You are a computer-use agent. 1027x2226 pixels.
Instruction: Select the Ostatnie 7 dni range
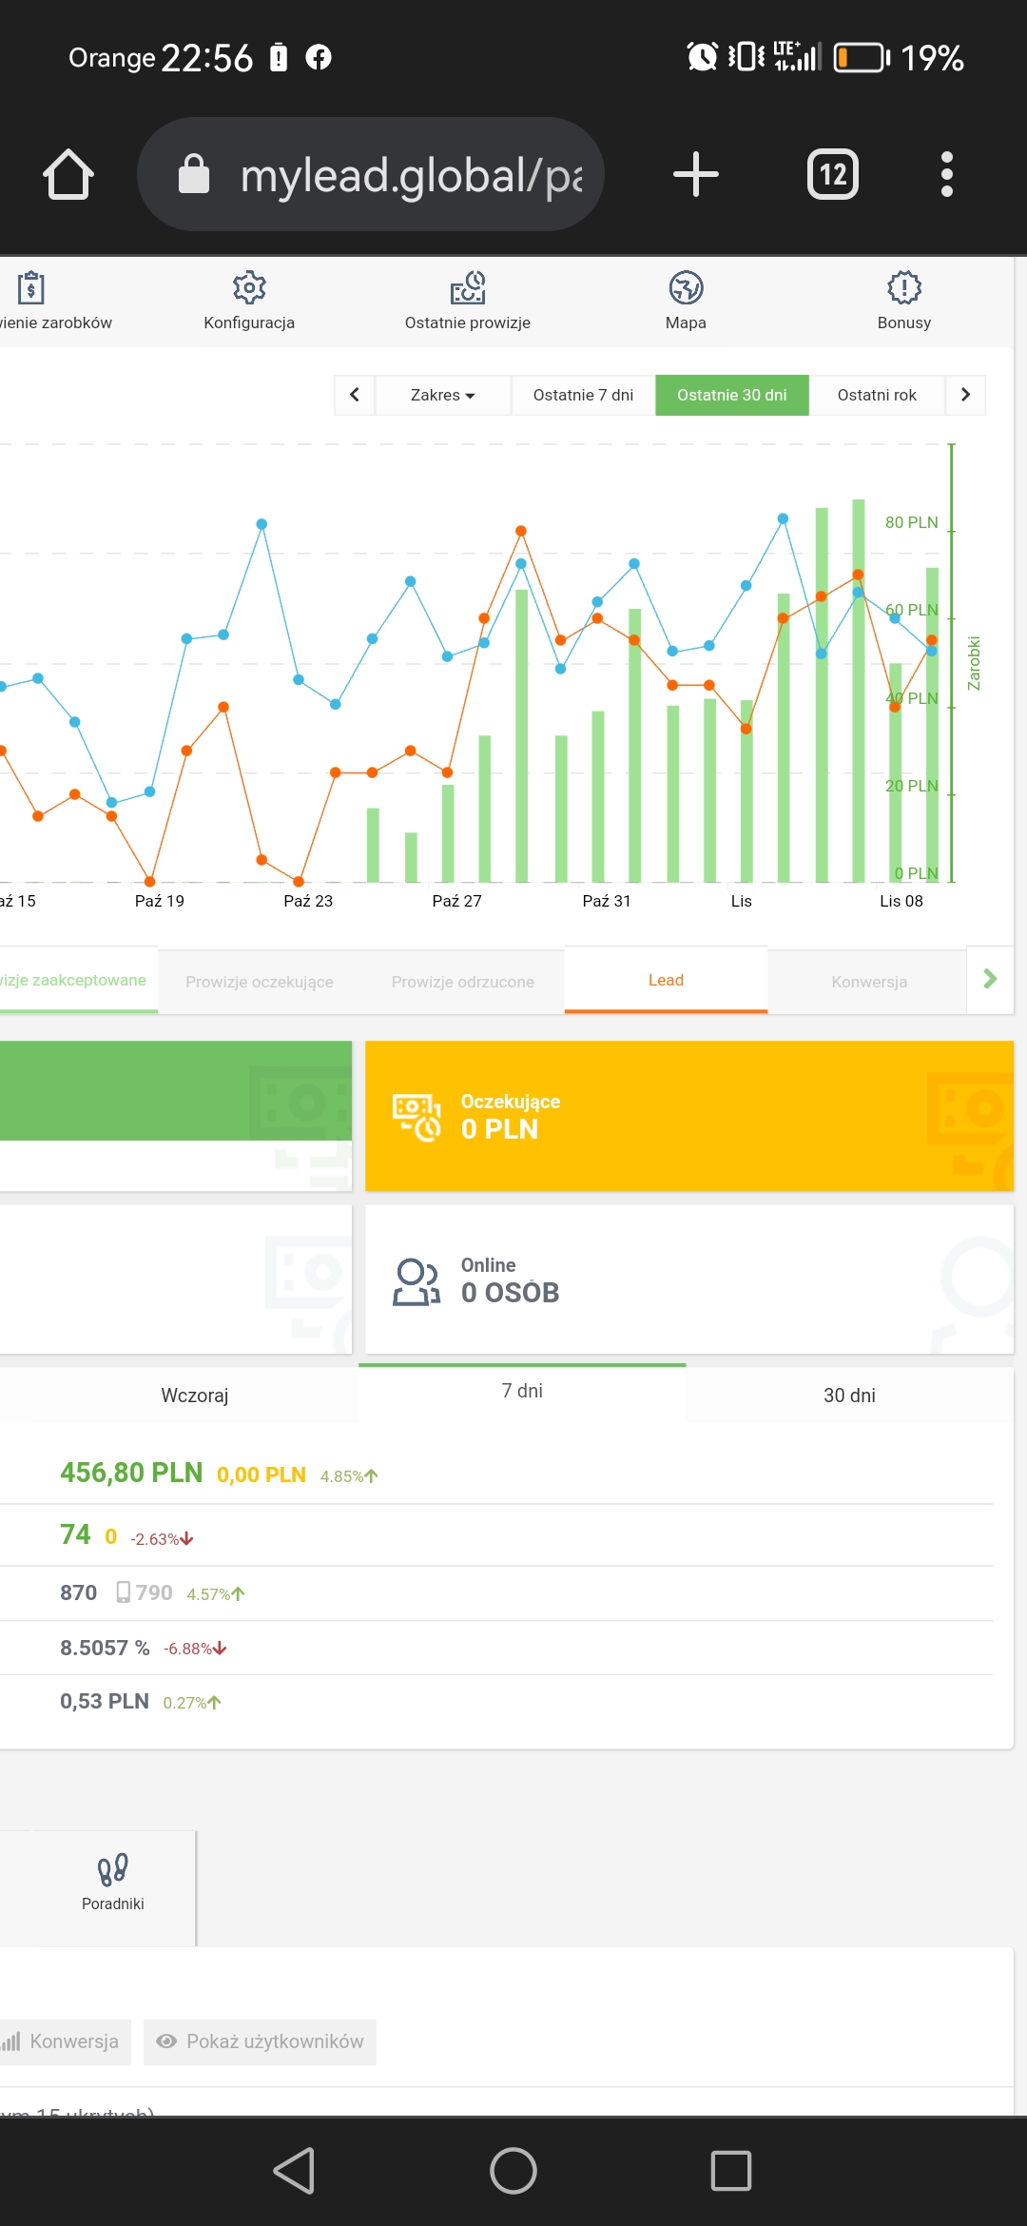(x=583, y=395)
